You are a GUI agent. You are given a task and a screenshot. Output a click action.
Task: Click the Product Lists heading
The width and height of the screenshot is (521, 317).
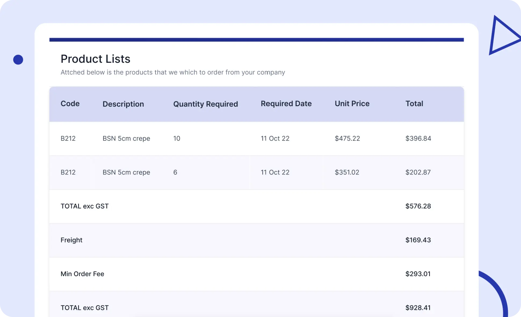[x=95, y=59]
